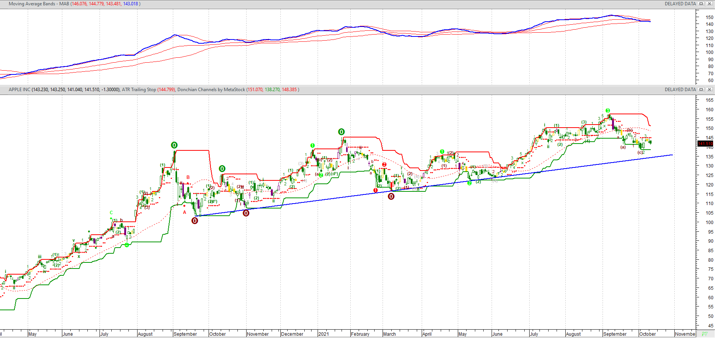The image size is (715, 338).
Task: Maximize the Moving Average Bands pane
Action: tap(701, 4)
